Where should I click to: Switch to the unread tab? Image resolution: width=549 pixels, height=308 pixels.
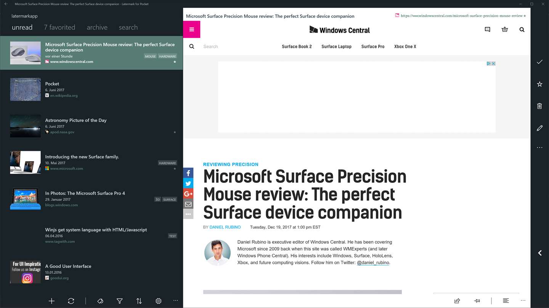tap(22, 27)
